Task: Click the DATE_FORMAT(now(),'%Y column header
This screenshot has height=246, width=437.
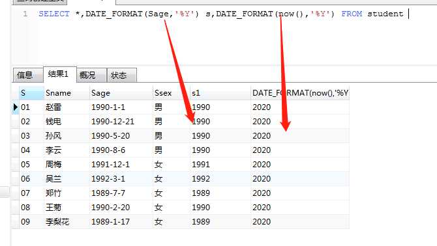Action: pyautogui.click(x=300, y=93)
